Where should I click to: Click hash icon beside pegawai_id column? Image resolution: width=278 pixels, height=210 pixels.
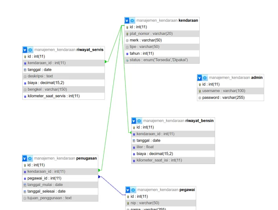pyautogui.click(x=25, y=179)
